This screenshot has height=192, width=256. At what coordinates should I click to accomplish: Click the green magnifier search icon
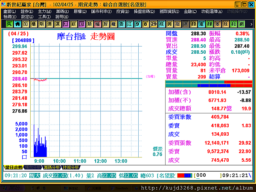tap(9, 24)
